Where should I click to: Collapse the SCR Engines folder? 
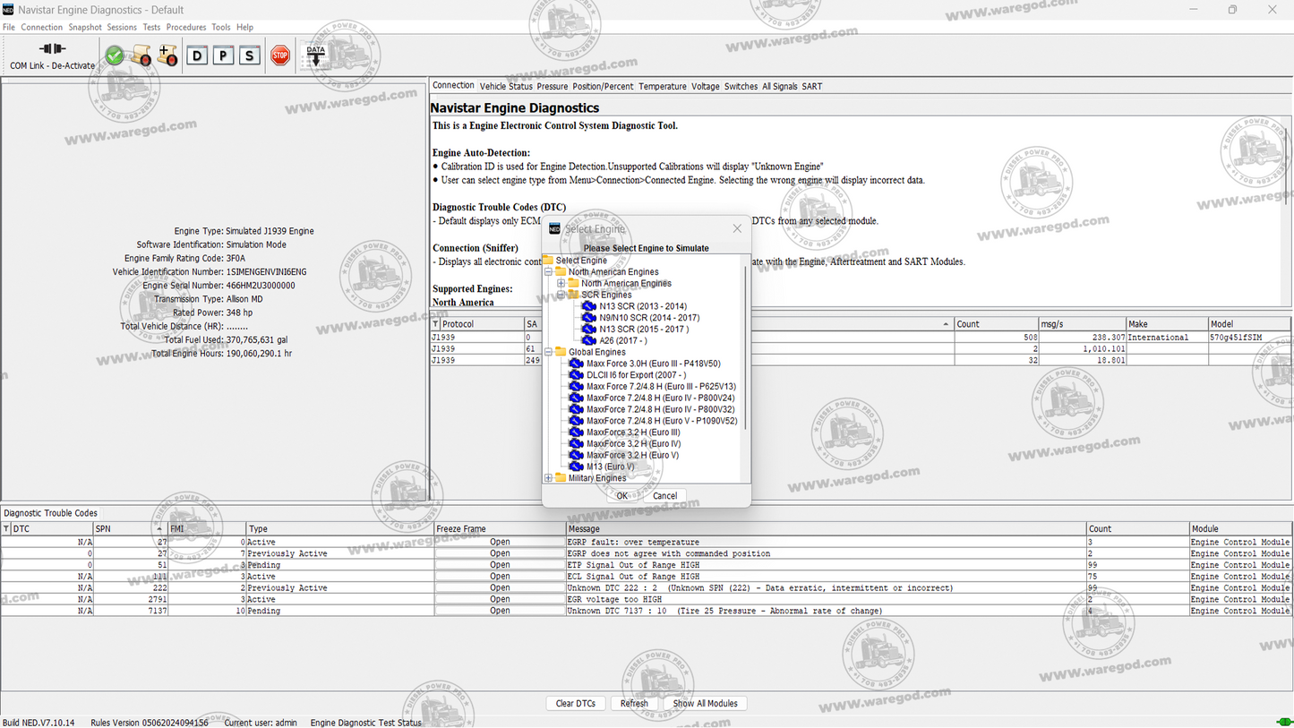[x=561, y=295]
